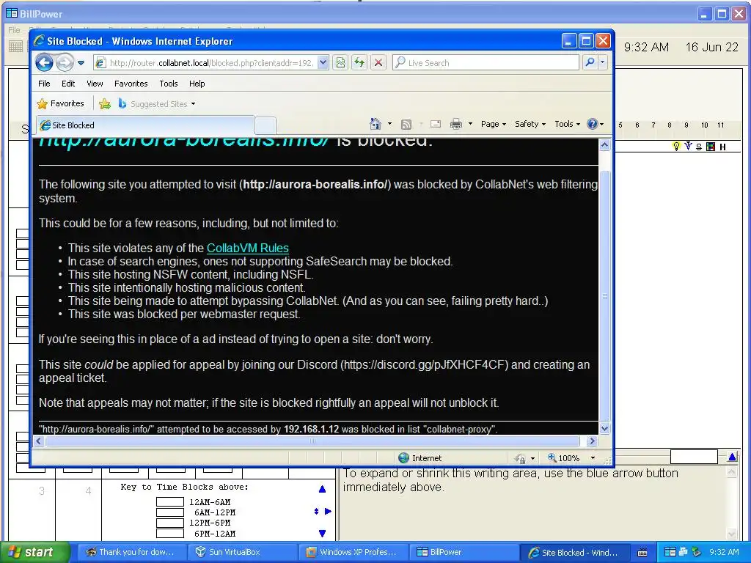
Task: Expand the address bar history dropdown
Action: tap(323, 63)
